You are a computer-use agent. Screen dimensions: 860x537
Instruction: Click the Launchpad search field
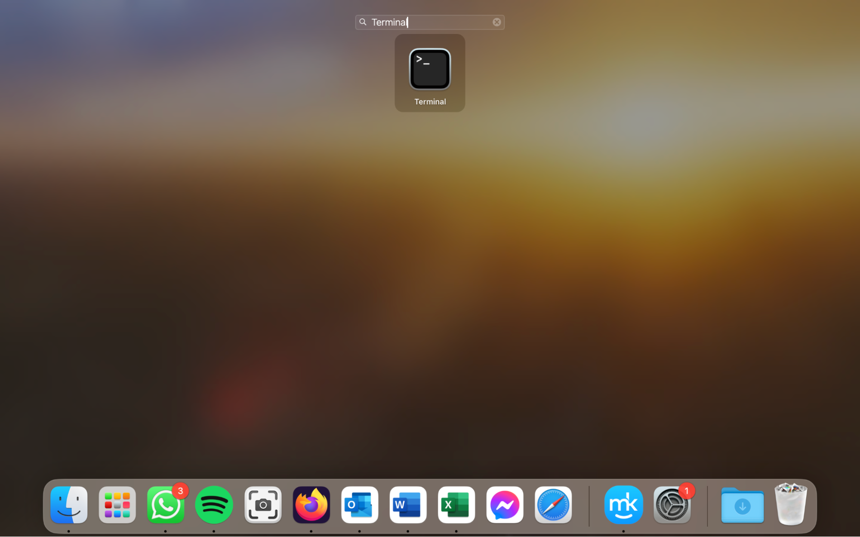point(430,22)
